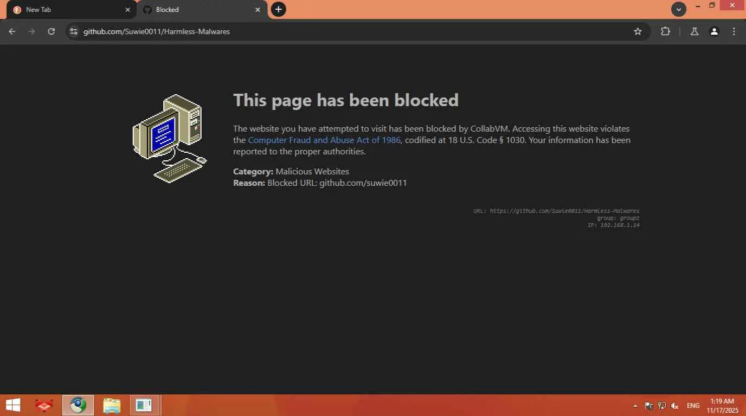Open Chrome Labs flask icon

(694, 31)
